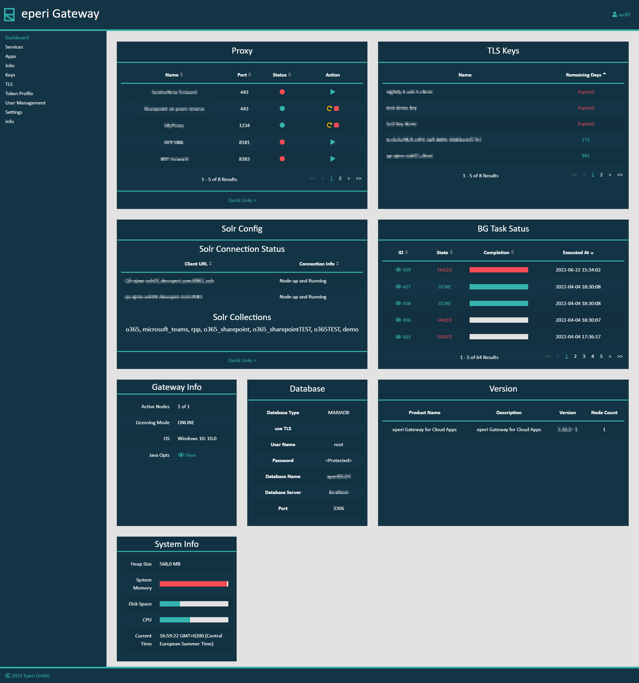Viewport: 639px width, 683px height.
Task: Sort Solr connections by Client URL
Action: coord(198,264)
